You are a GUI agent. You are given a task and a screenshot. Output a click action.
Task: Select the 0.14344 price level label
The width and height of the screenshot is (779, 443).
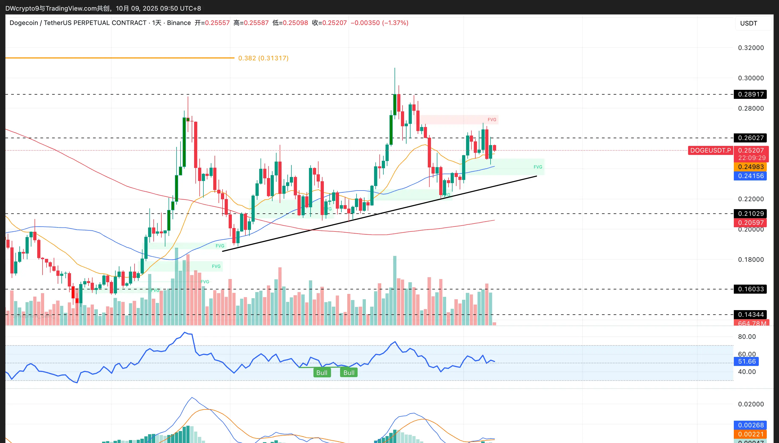750,315
